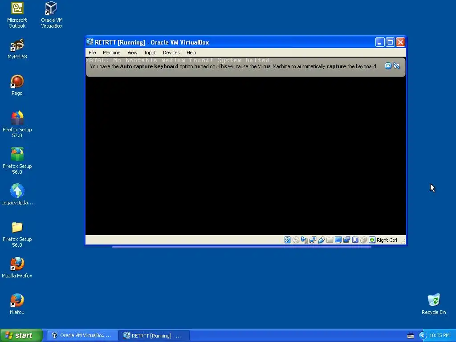Select the Firefox Setup 56.0 folder icon
Viewport: 456px width, 342px height.
tap(17, 234)
